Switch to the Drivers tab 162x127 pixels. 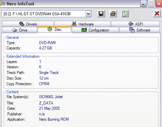[28, 24]
